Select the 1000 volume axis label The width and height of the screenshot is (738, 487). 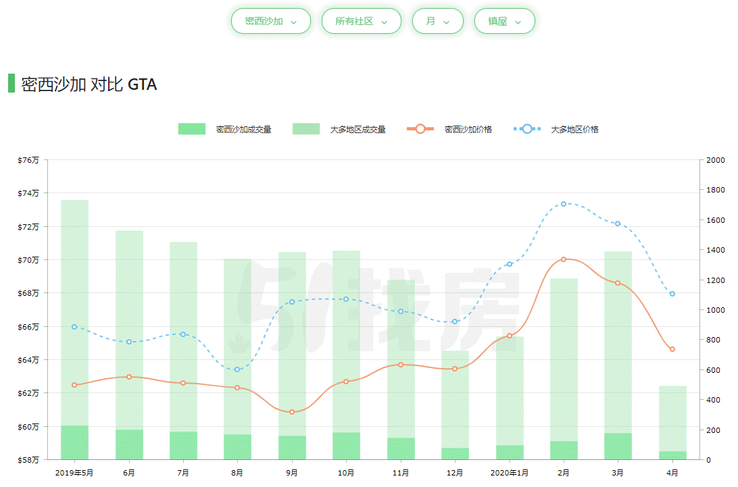(x=716, y=310)
